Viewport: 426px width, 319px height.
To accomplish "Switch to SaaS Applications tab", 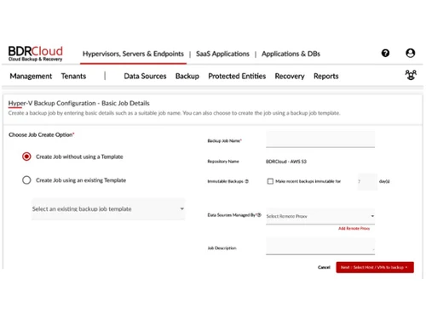I will click(x=222, y=54).
